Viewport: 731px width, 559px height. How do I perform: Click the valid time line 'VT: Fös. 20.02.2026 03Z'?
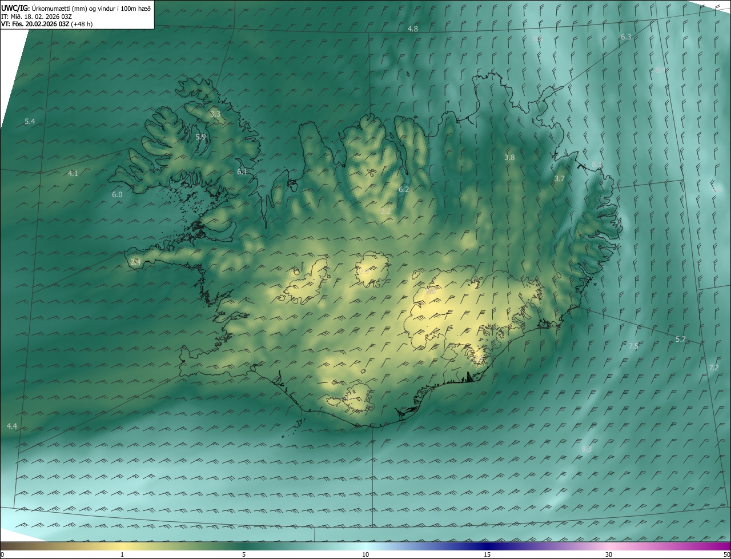(35, 24)
